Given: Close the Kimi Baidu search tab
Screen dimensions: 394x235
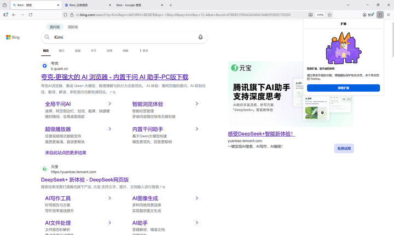Looking at the screenshot, I should 110,5.
